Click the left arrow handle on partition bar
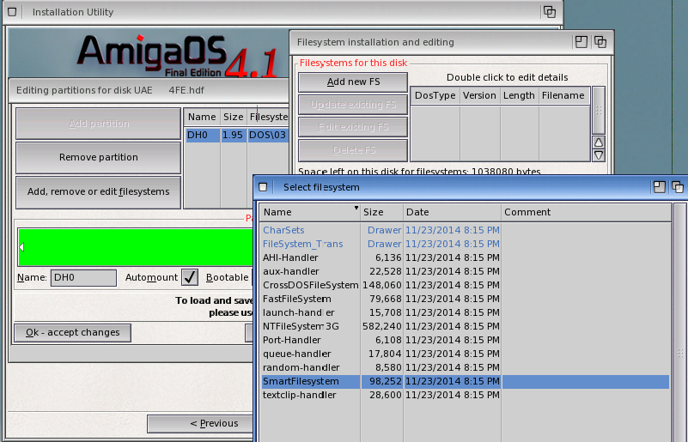Image resolution: width=688 pixels, height=442 pixels. (x=21, y=247)
